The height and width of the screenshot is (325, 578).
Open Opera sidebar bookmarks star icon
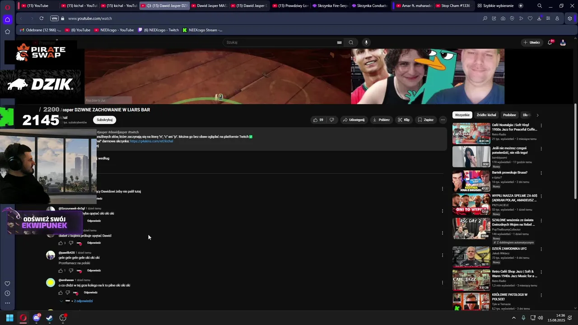pos(7,32)
